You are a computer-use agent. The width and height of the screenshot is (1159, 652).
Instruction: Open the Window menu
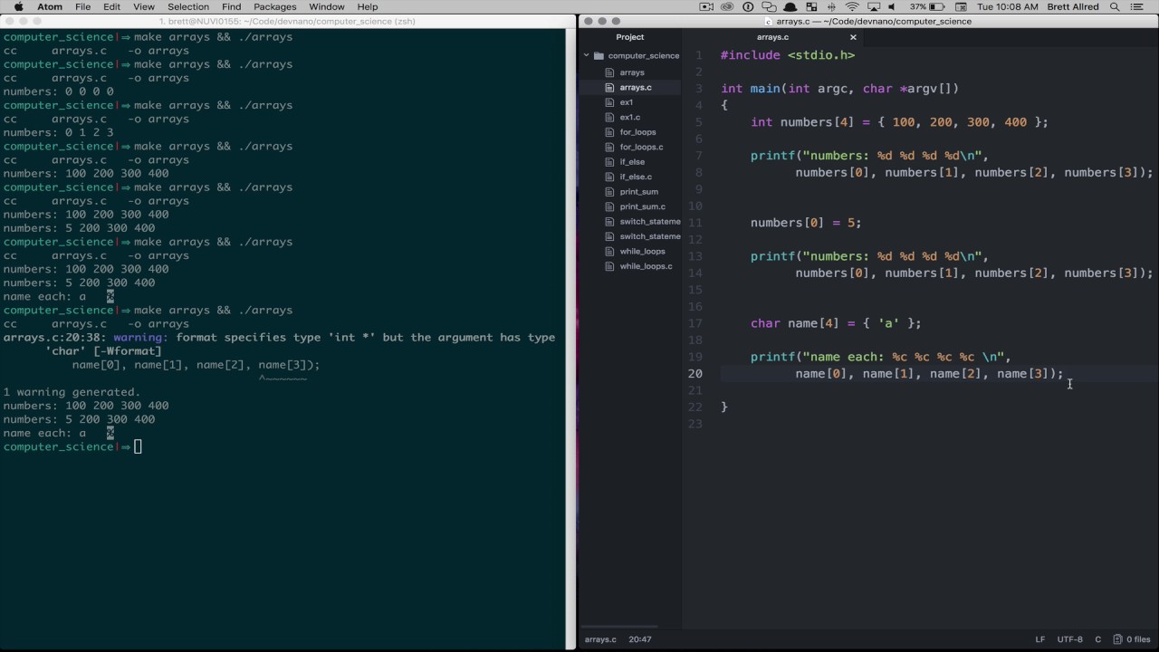(327, 7)
